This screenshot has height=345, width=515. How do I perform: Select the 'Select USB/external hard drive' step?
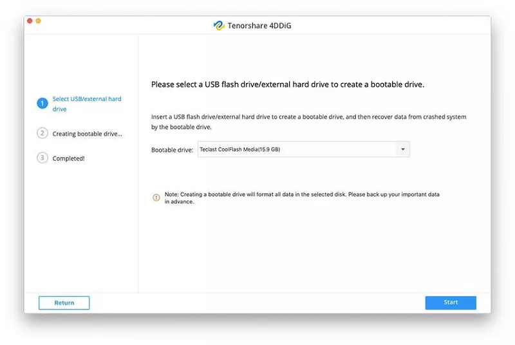point(87,104)
